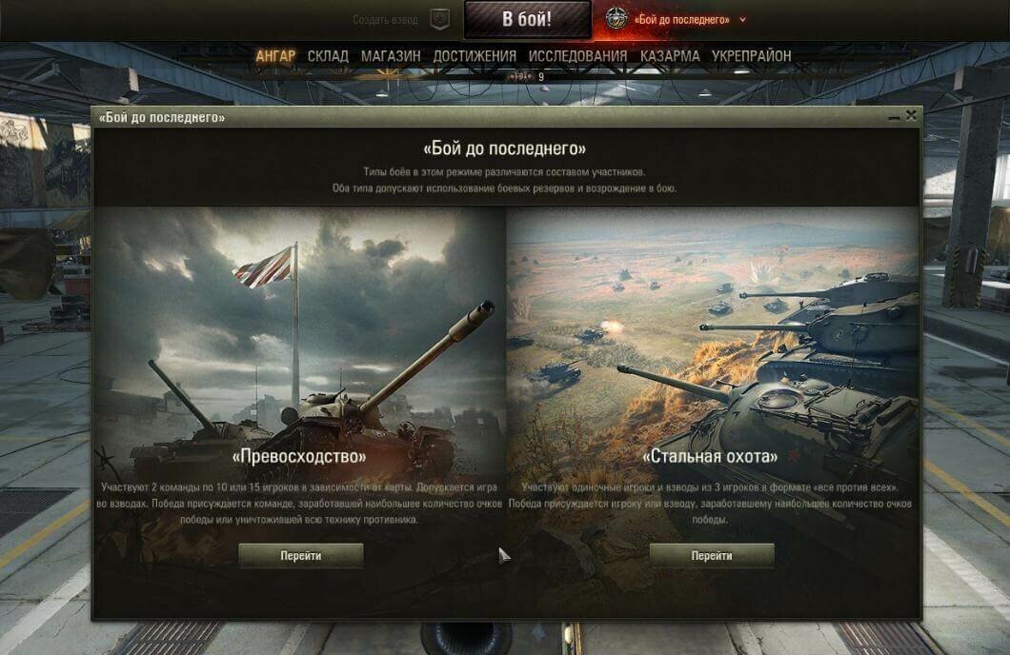1010x655 pixels.
Task: Click Перейти under «Стальная охота»
Action: pyautogui.click(x=712, y=555)
